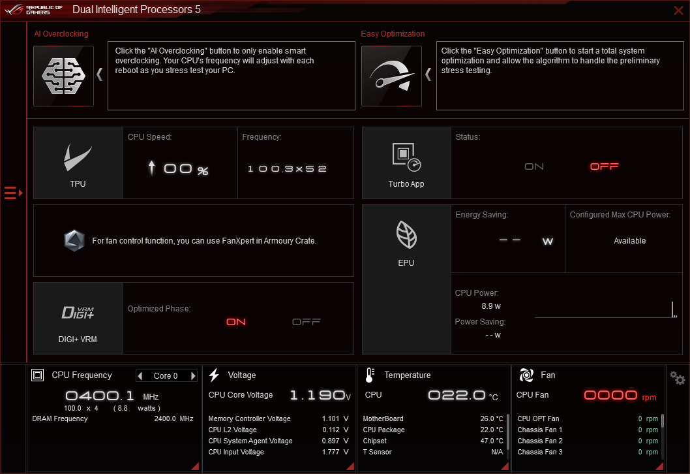Screen dimensions: 690x474
Task: Collapse the Easy Optimization description panel
Action: (427, 74)
